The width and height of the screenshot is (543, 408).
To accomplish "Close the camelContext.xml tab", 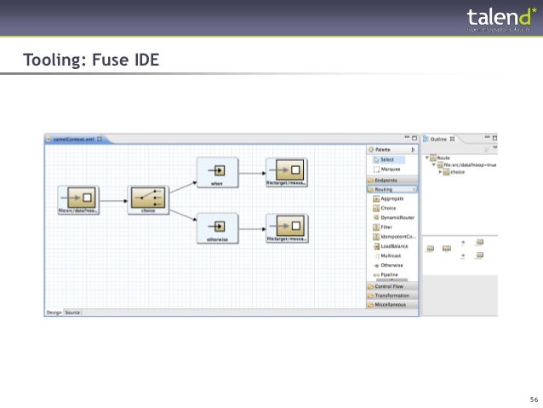I will pyautogui.click(x=100, y=139).
